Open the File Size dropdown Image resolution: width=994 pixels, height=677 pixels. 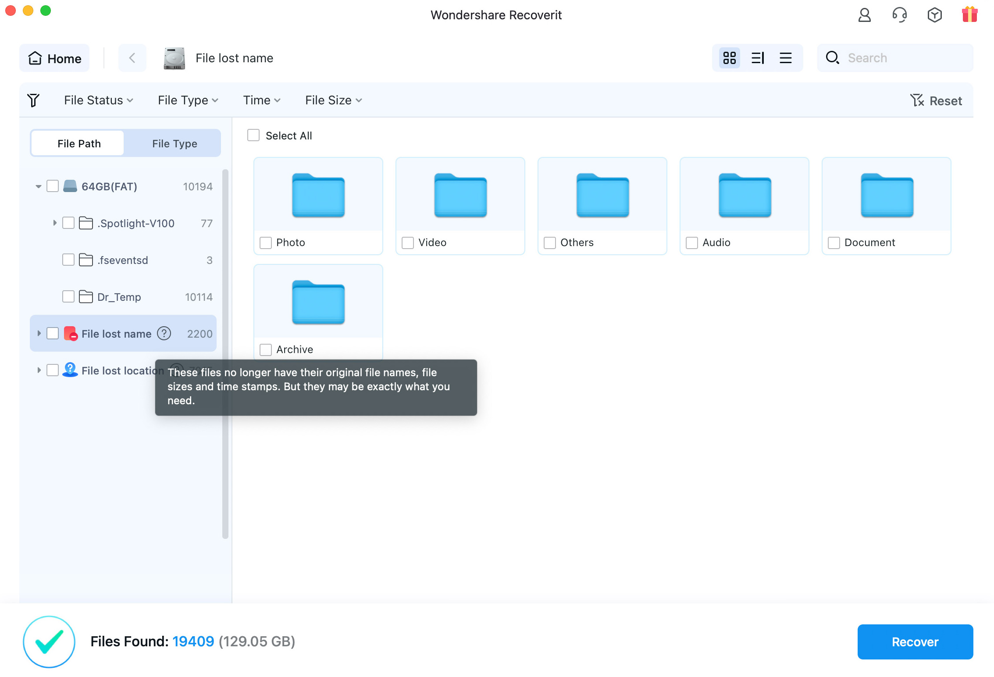(x=334, y=100)
